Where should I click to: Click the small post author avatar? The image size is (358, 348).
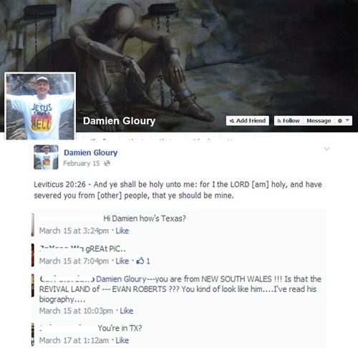click(x=46, y=157)
